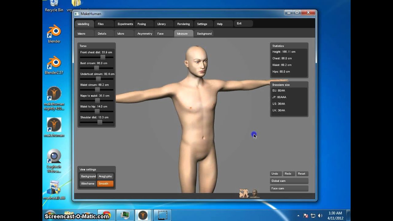Open the Blender2.57 desktop shortcut
Viewport: 393px width, 221px height.
(x=54, y=65)
